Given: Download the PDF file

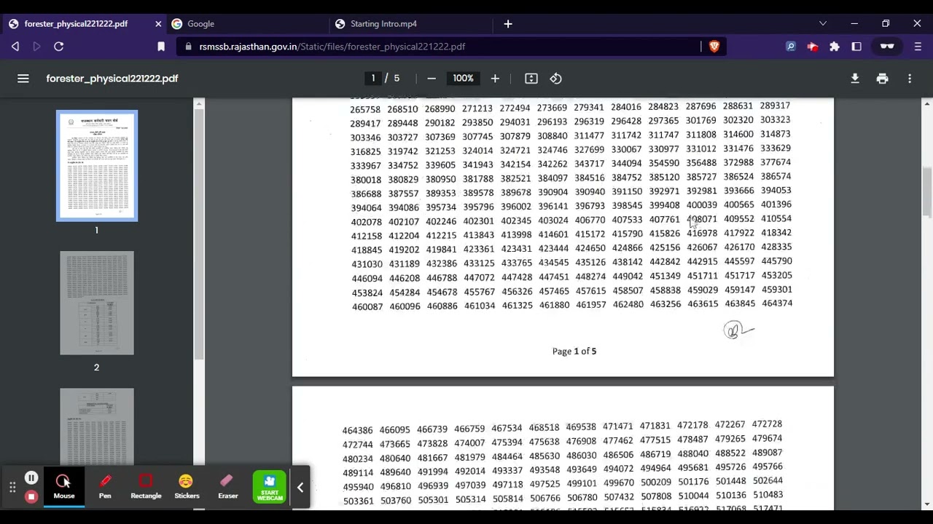Looking at the screenshot, I should click(855, 79).
